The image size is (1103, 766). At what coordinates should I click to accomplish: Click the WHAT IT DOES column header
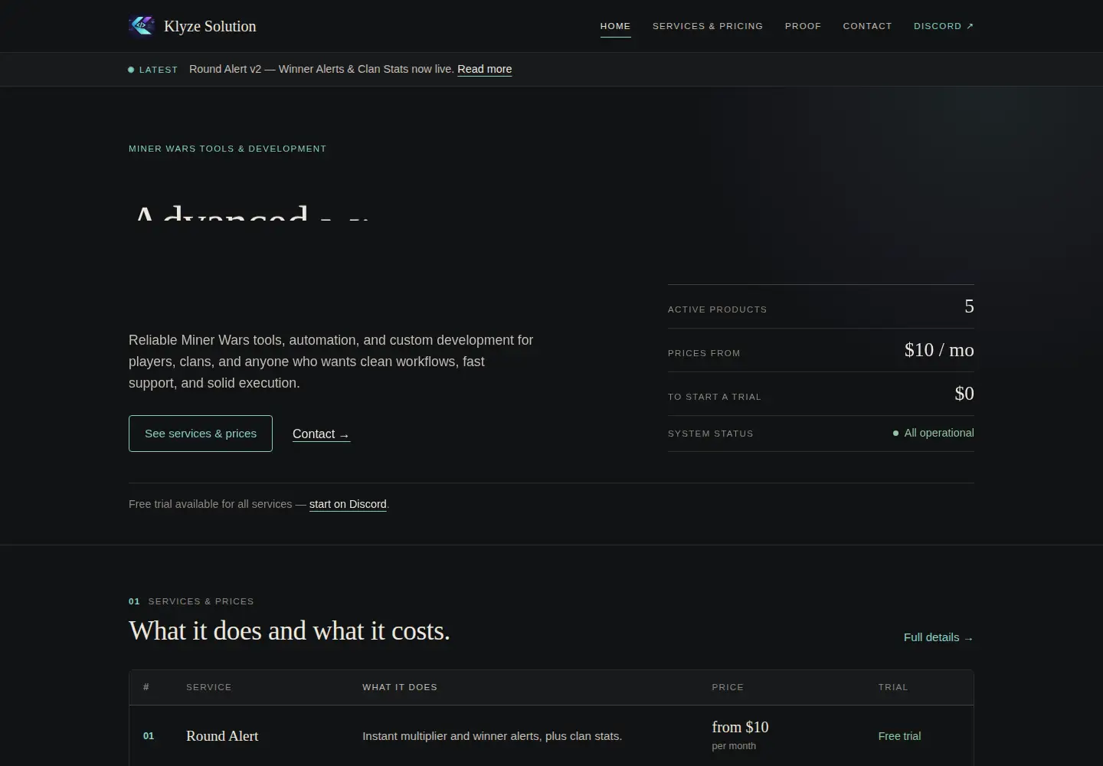click(400, 687)
